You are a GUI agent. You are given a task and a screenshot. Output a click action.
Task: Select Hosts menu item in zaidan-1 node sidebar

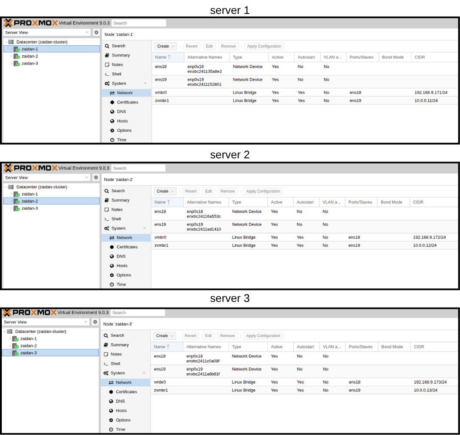(x=122, y=121)
